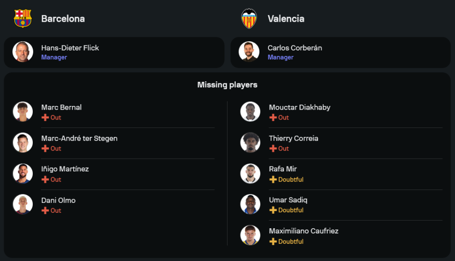Open Hans-Dieter Flick's manager photo

(x=23, y=52)
